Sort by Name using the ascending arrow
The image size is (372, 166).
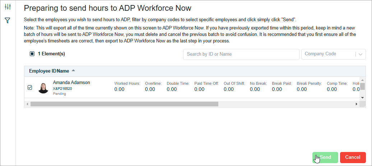73,70
